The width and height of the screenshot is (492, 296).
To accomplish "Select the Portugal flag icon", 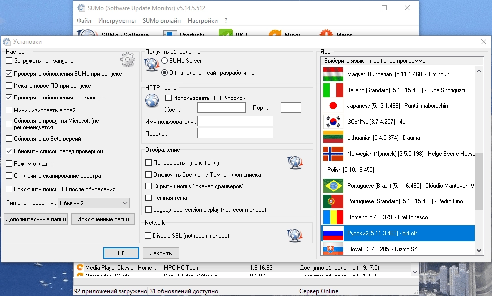I will pos(333,201).
